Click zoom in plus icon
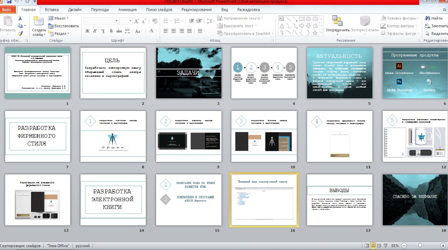Screen dimensions: 448x250 (x=443, y=245)
